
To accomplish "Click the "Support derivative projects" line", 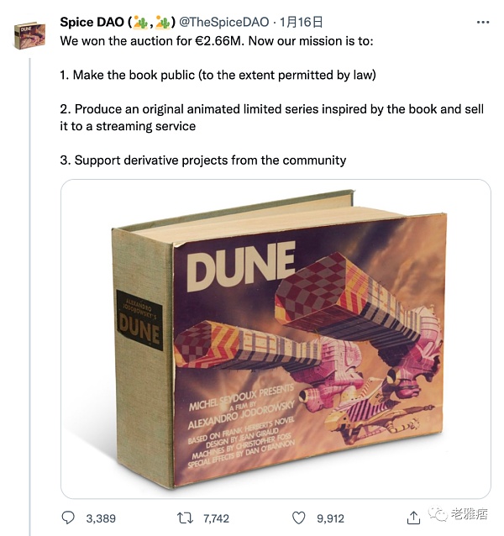I will 202,160.
